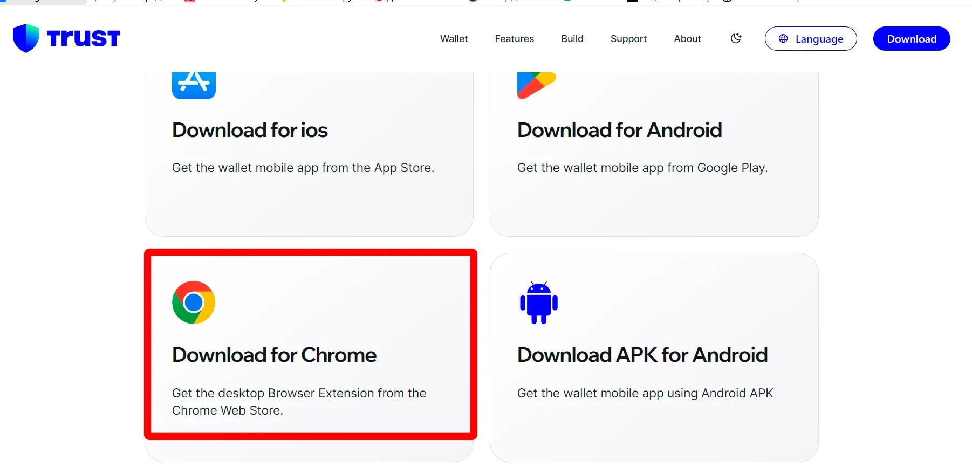Choose the Download APK for Android heading

click(x=642, y=355)
